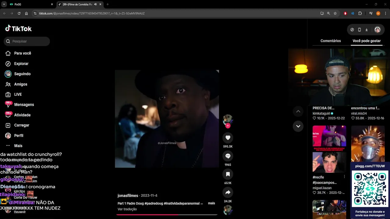Image resolution: width=390 pixels, height=219 pixels.
Task: Open browser zoom magnifier icon
Action: click(x=328, y=13)
